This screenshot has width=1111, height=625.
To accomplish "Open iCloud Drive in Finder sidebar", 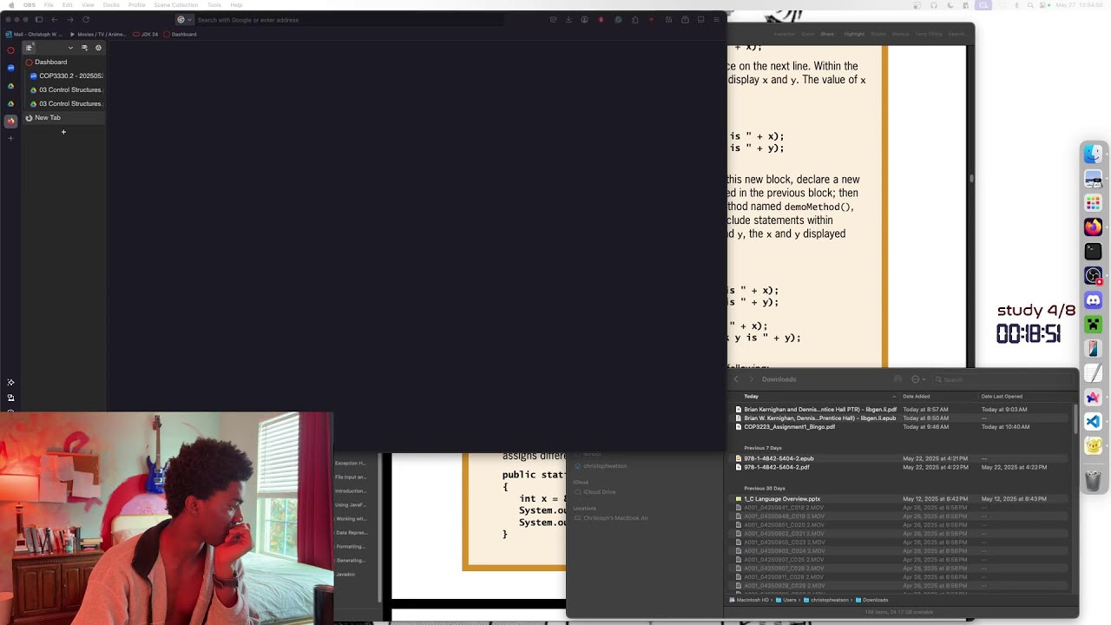I will (x=595, y=492).
